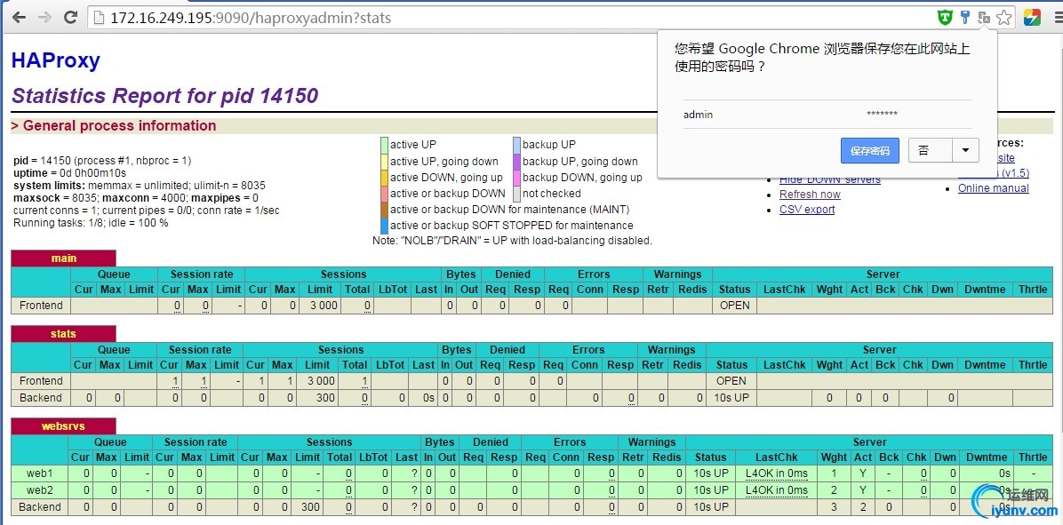
Task: Click the DOWN for maintenance (MAINT) swatch
Action: click(x=384, y=210)
